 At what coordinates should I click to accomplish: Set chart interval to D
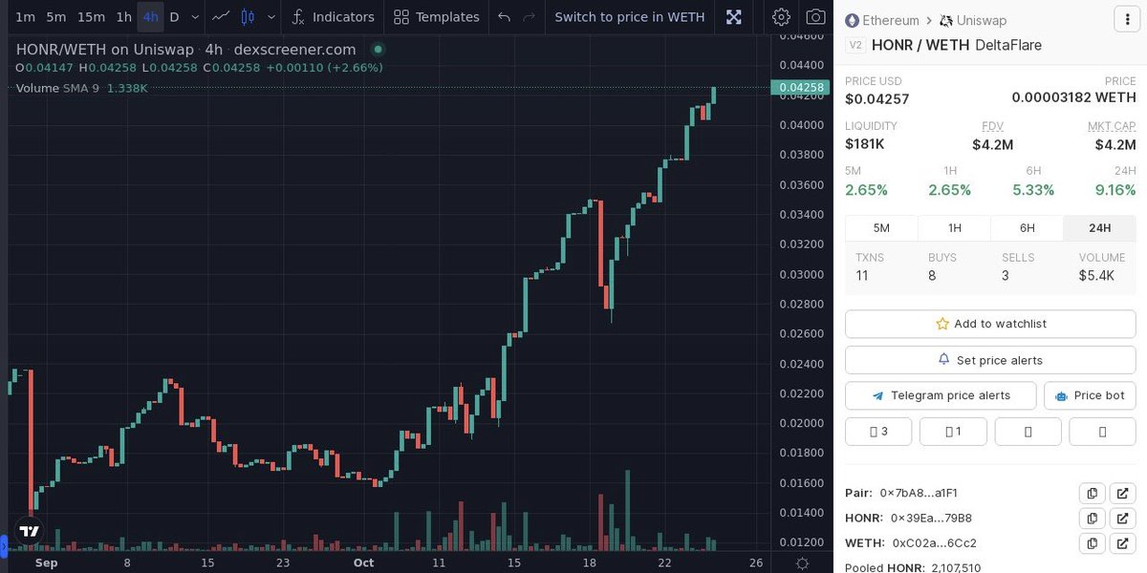(174, 16)
